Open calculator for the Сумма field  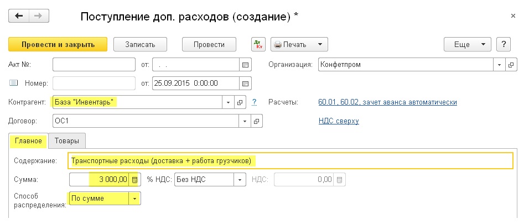pyautogui.click(x=134, y=179)
